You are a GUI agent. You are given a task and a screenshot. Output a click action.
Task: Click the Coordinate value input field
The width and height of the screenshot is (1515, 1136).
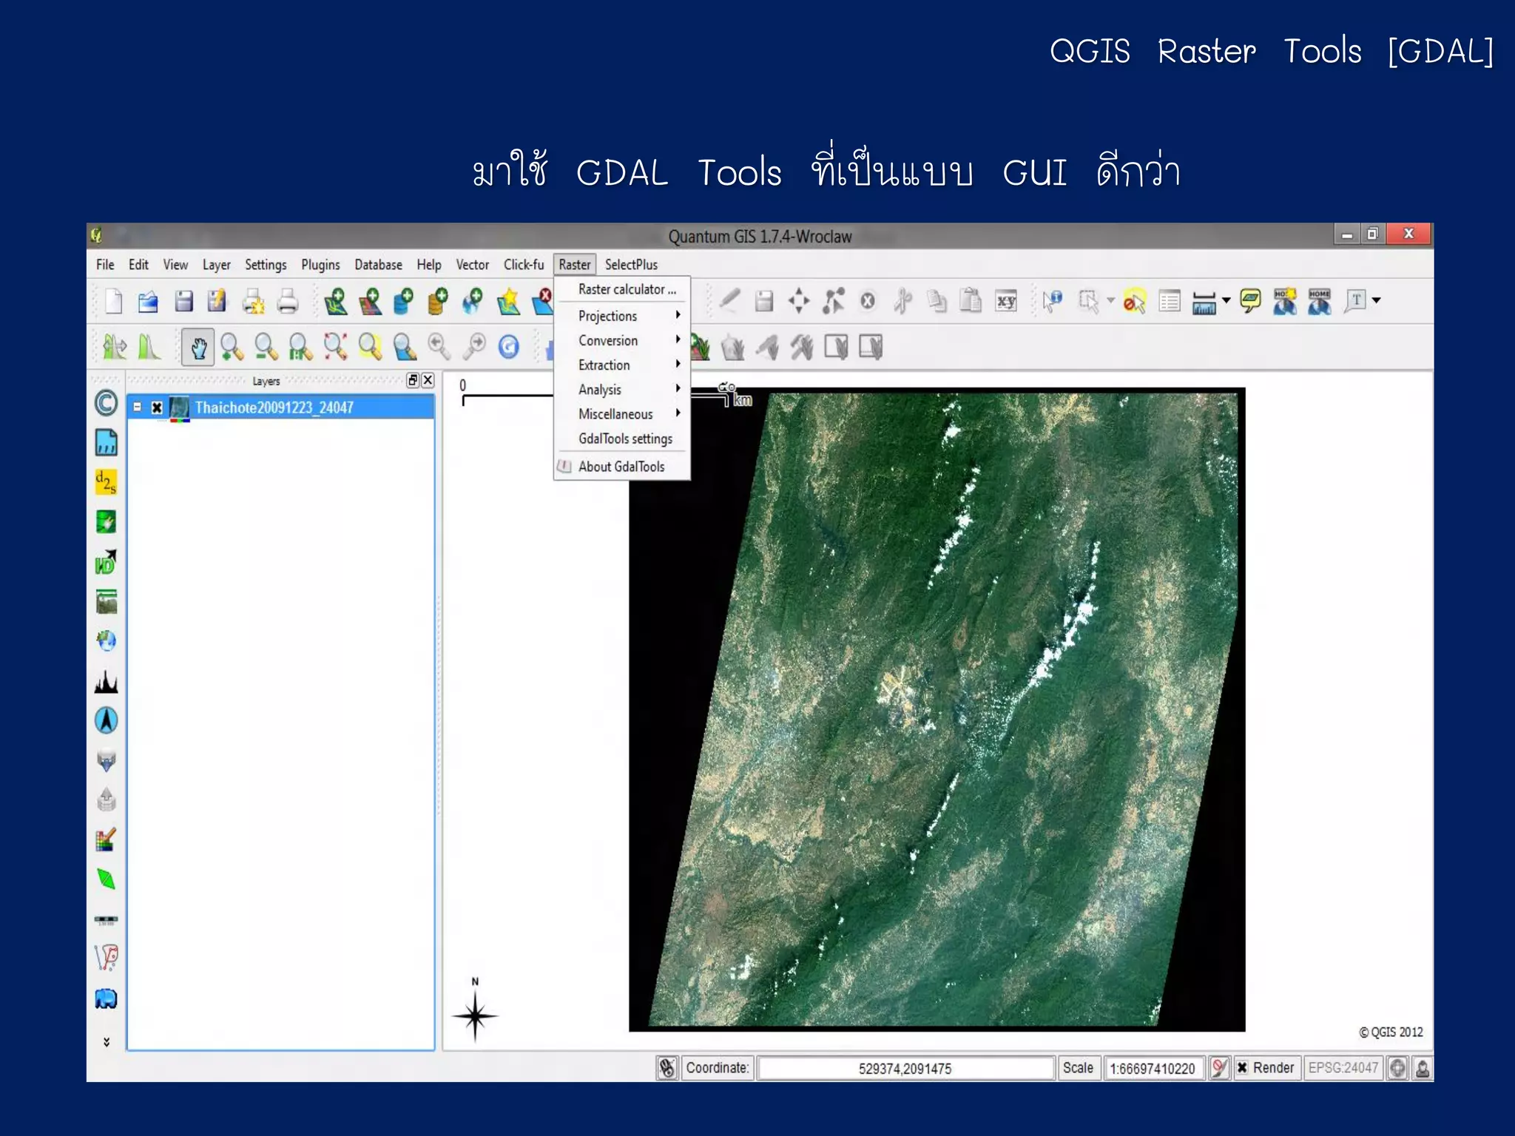point(905,1068)
